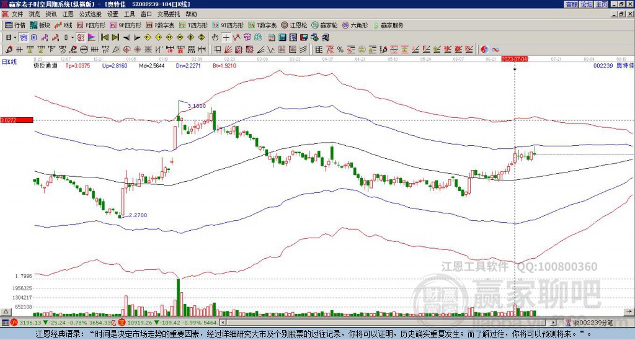
Task: Open the 帮助 menu
Action: tap(191, 14)
